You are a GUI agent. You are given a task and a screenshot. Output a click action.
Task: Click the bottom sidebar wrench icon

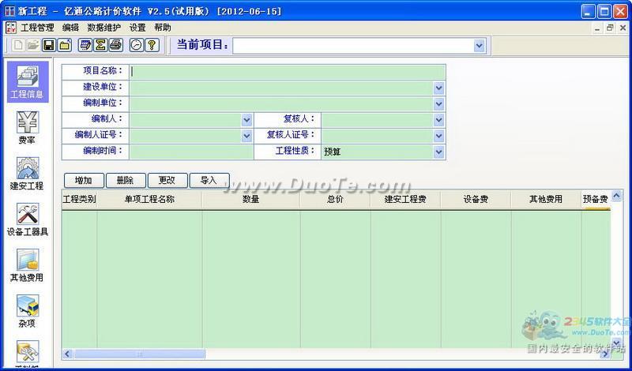coord(28,352)
